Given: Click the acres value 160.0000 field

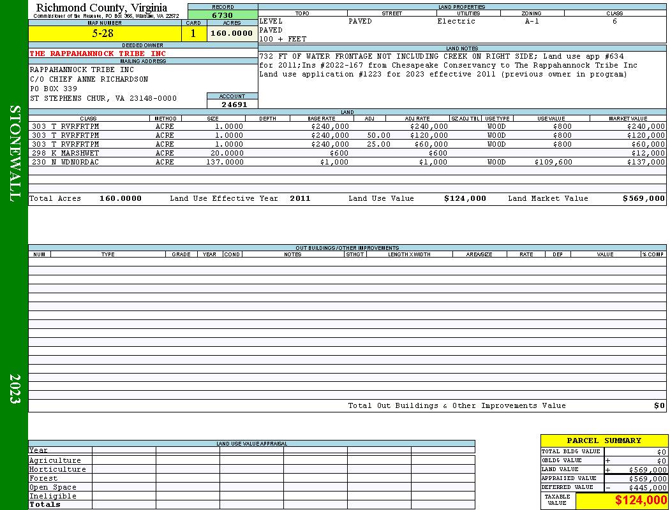Looking at the screenshot, I should click(232, 34).
